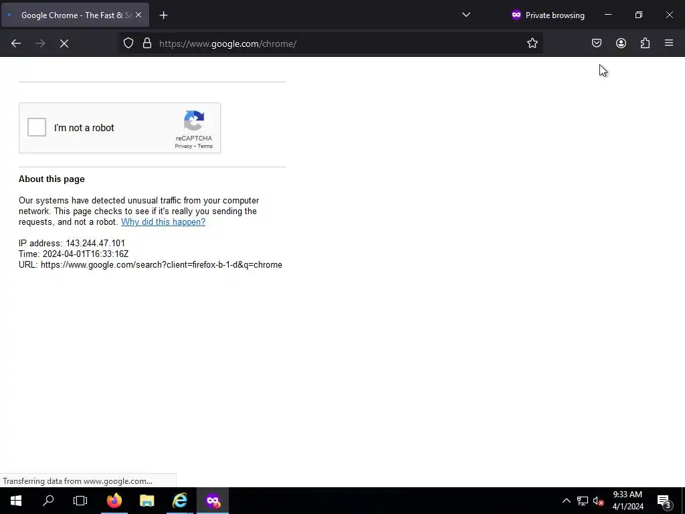The width and height of the screenshot is (685, 514).
Task: Launch Internet Explorer from taskbar
Action: click(x=179, y=501)
